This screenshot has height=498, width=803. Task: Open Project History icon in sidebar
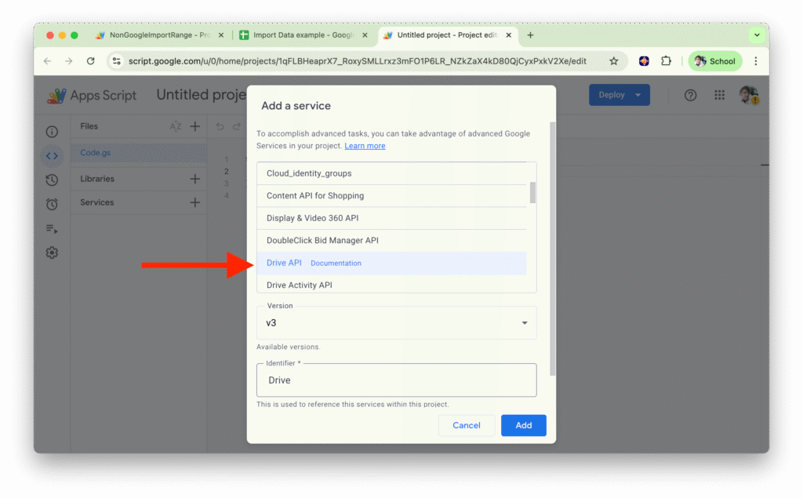52,180
